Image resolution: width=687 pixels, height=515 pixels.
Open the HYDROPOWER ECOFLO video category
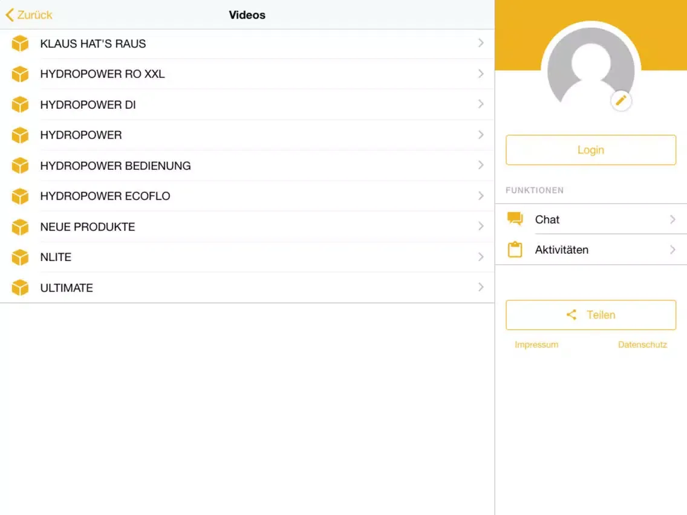105,196
